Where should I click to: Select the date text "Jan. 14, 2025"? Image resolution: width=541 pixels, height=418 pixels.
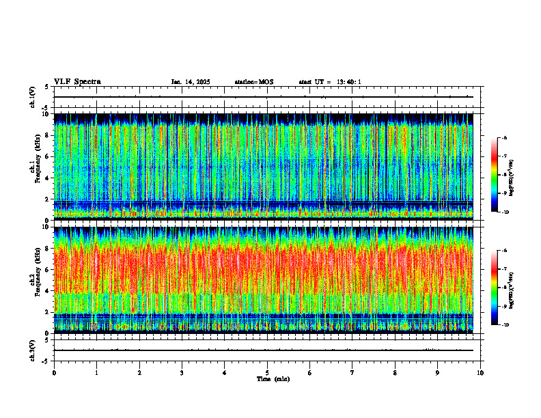(x=191, y=82)
